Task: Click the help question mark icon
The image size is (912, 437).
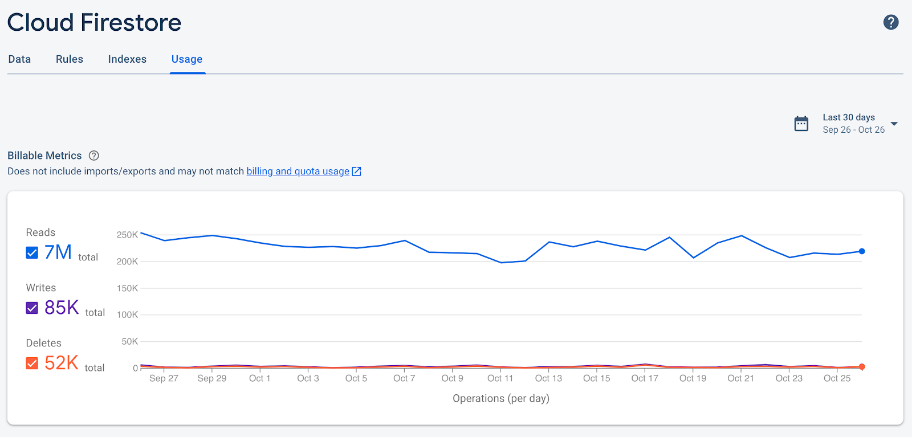Action: pos(891,22)
